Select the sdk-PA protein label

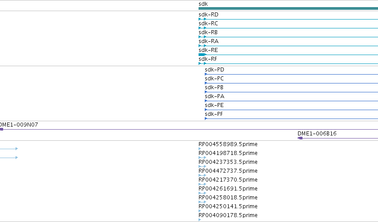[x=215, y=96]
